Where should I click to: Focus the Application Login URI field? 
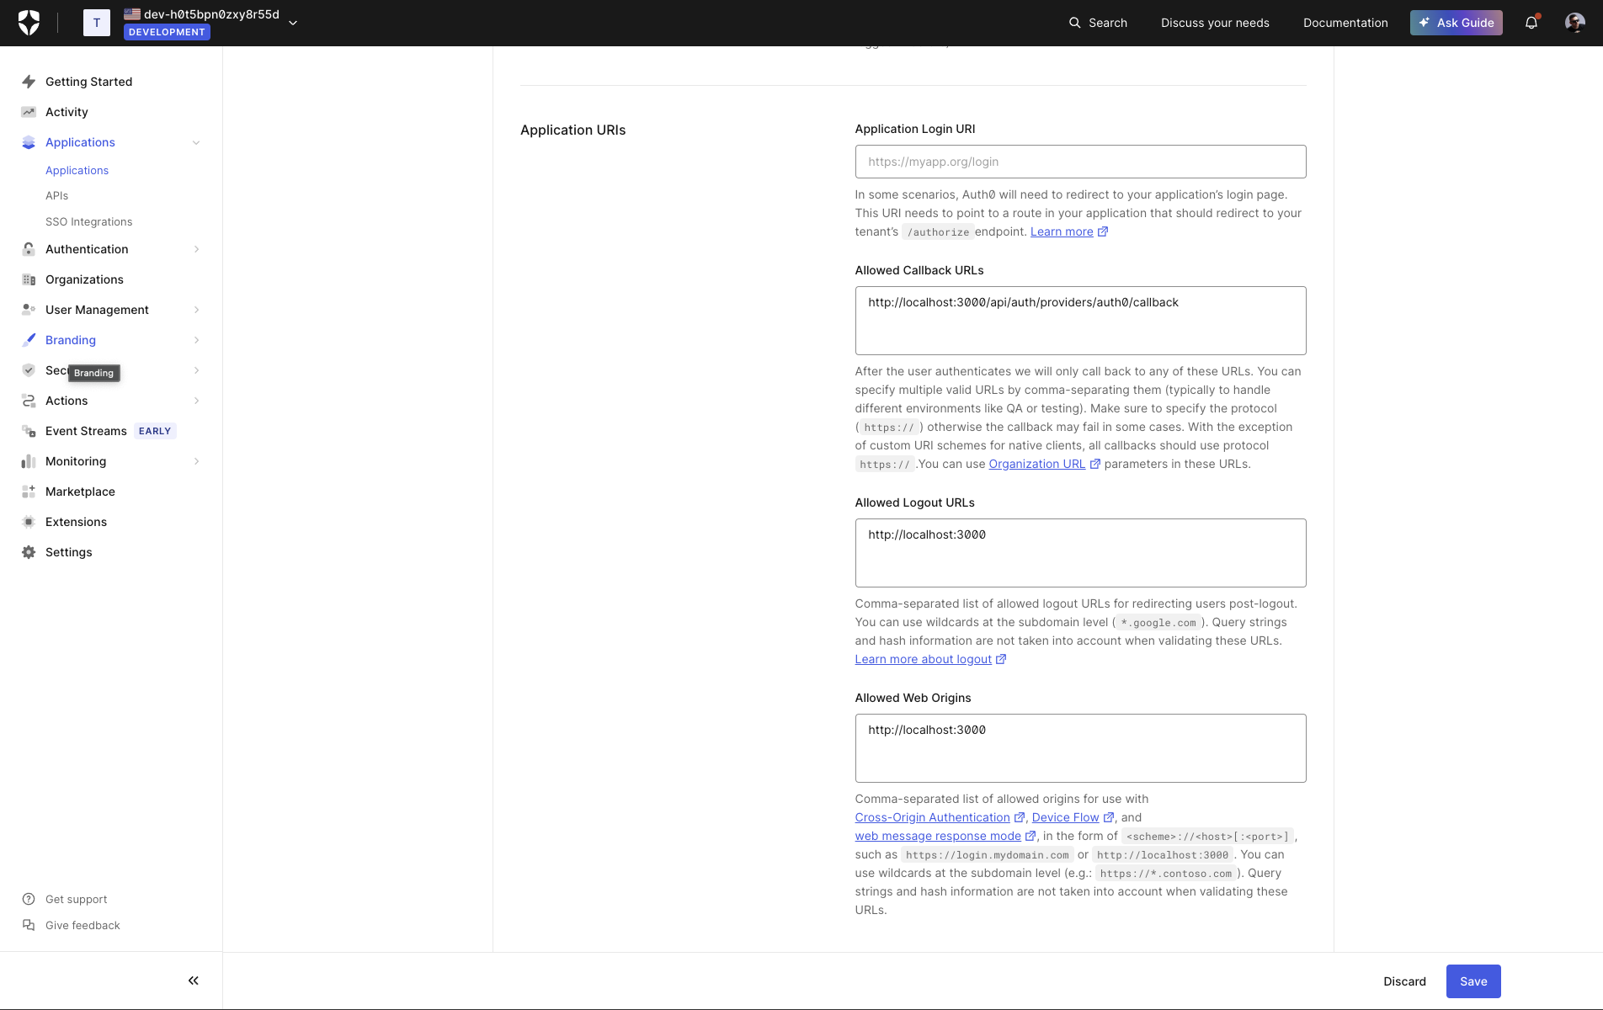coord(1080,162)
